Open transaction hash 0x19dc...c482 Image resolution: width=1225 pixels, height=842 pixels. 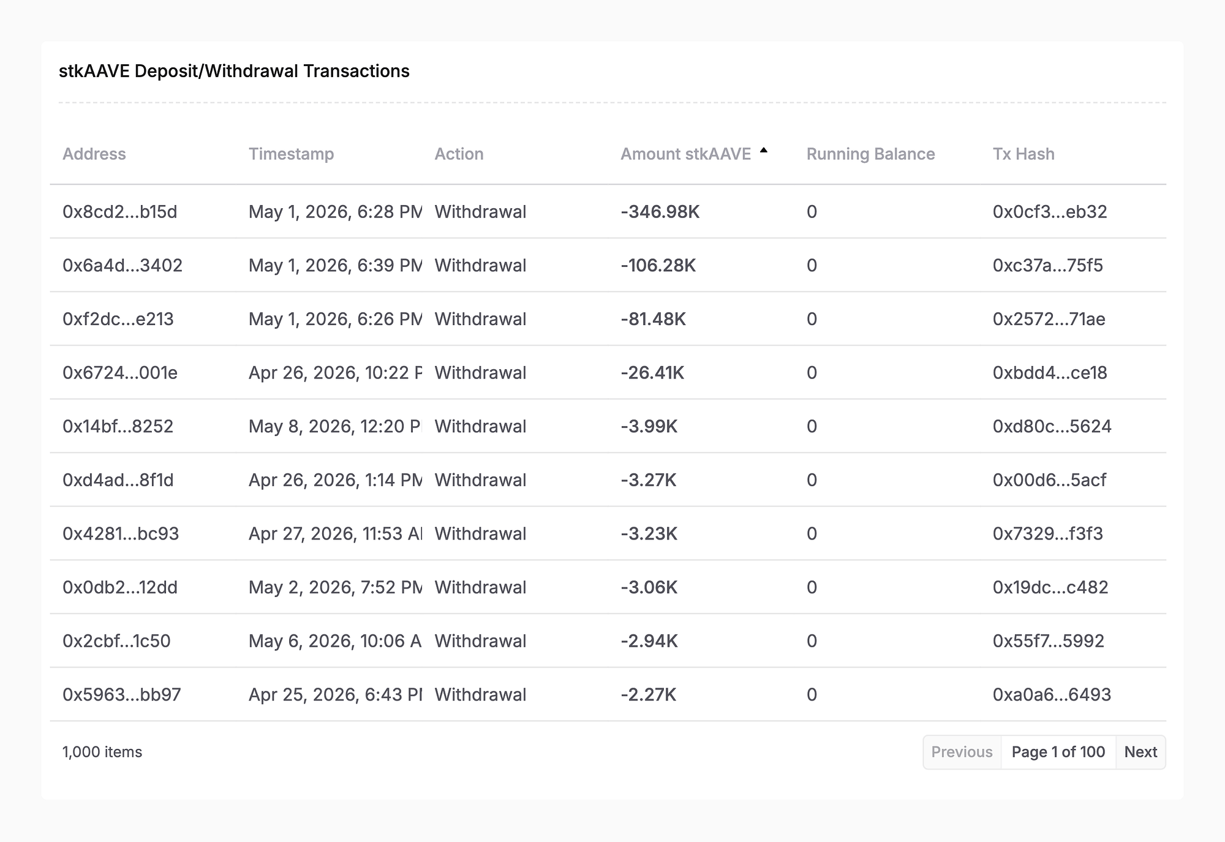click(1050, 587)
